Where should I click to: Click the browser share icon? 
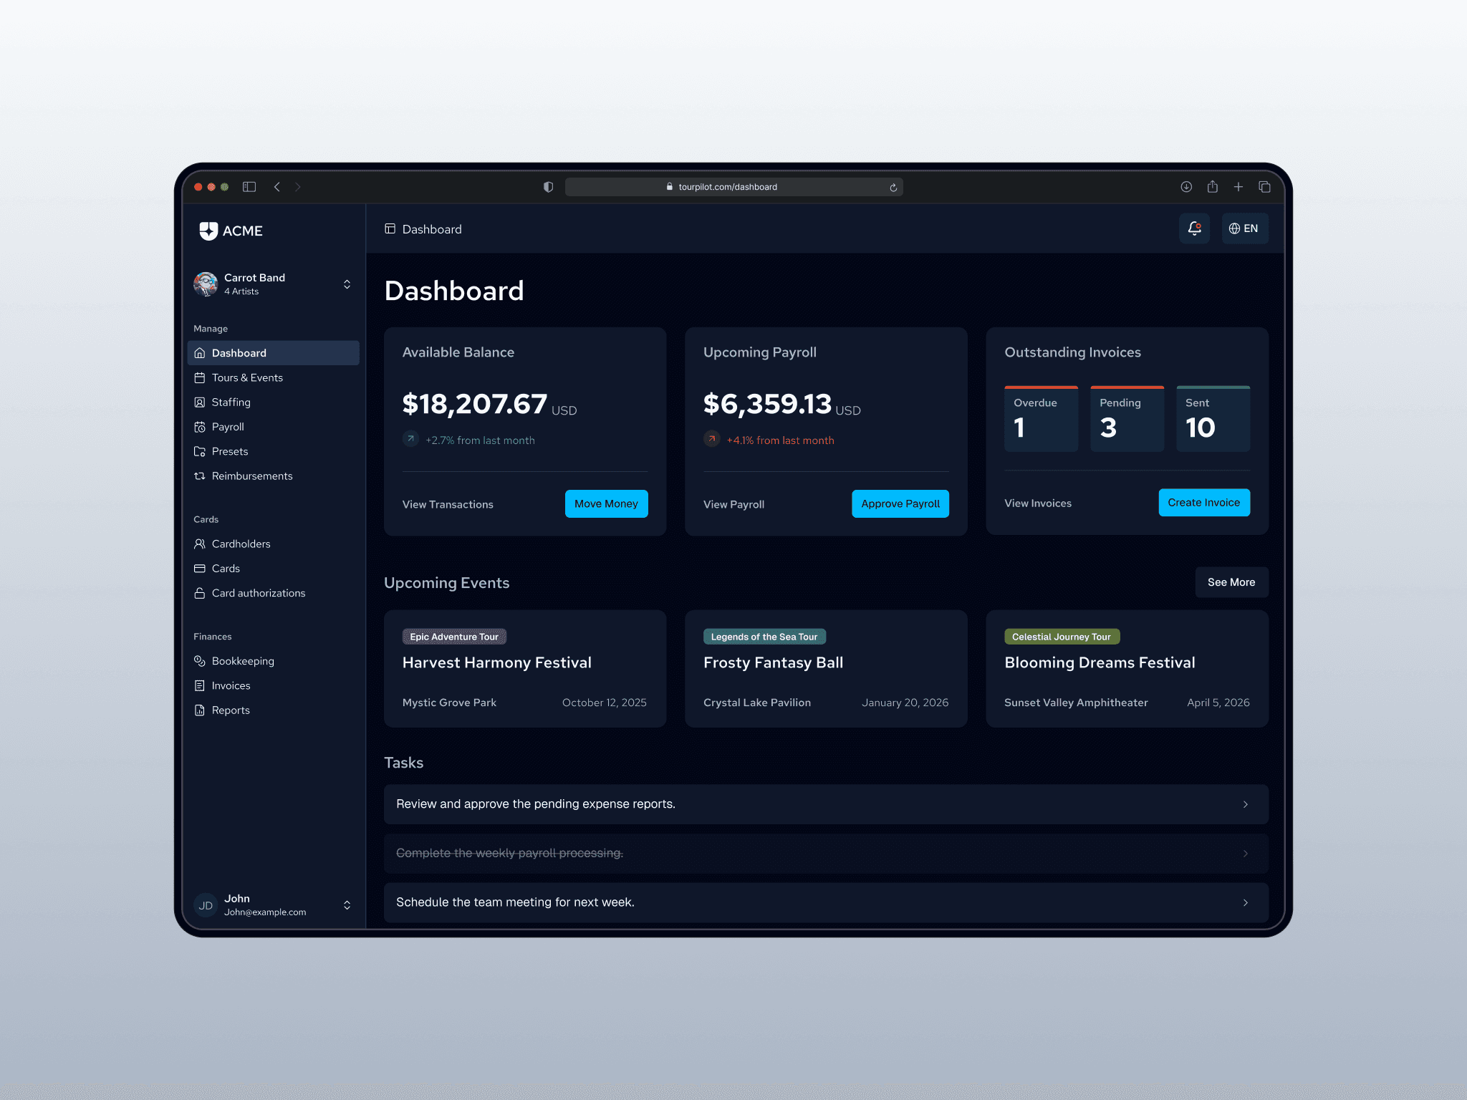1212,187
